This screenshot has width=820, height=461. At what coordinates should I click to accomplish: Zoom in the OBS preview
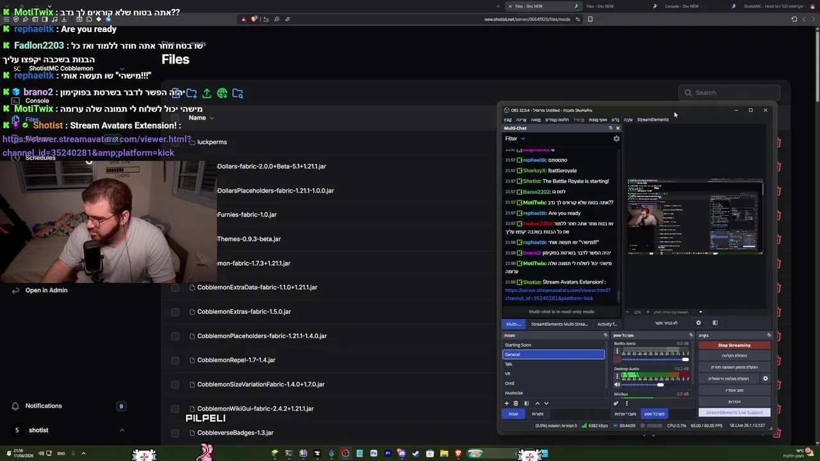pos(647,312)
